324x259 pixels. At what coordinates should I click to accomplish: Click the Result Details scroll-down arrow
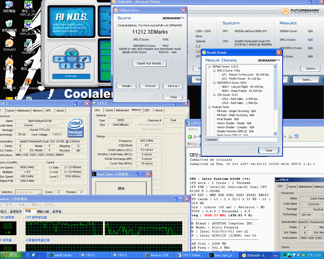275,133
